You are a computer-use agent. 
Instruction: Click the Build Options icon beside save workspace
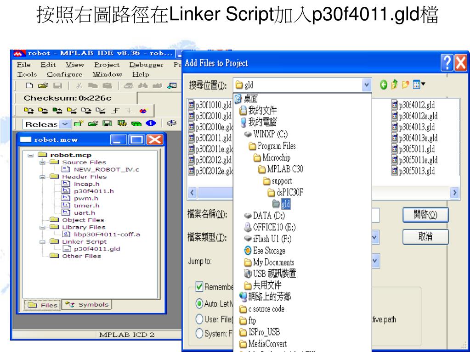click(x=122, y=123)
